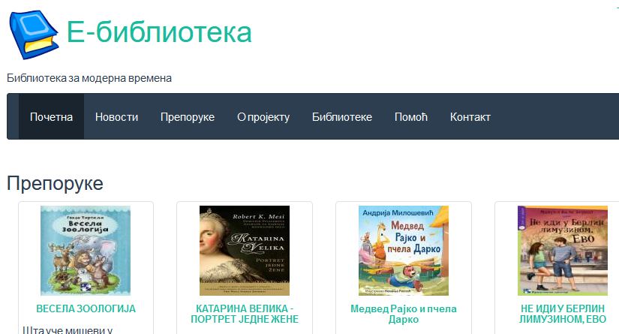Select Препоруке in the navigation bar
The height and width of the screenshot is (334, 619).
188,117
